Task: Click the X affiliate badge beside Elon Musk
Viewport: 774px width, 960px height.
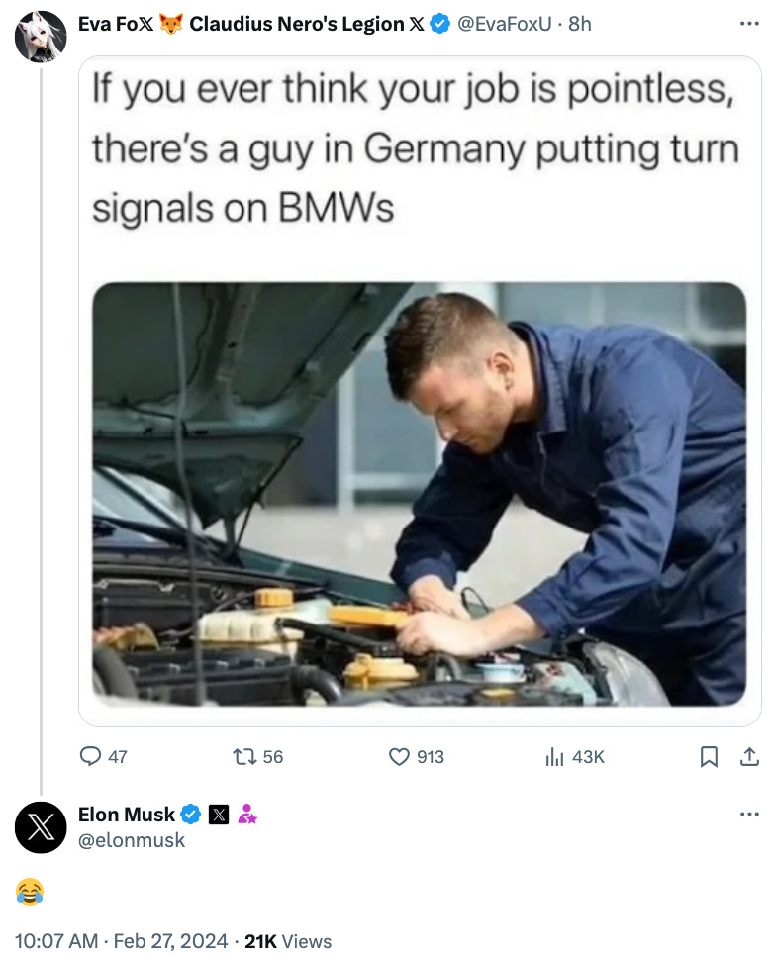Action: (219, 815)
